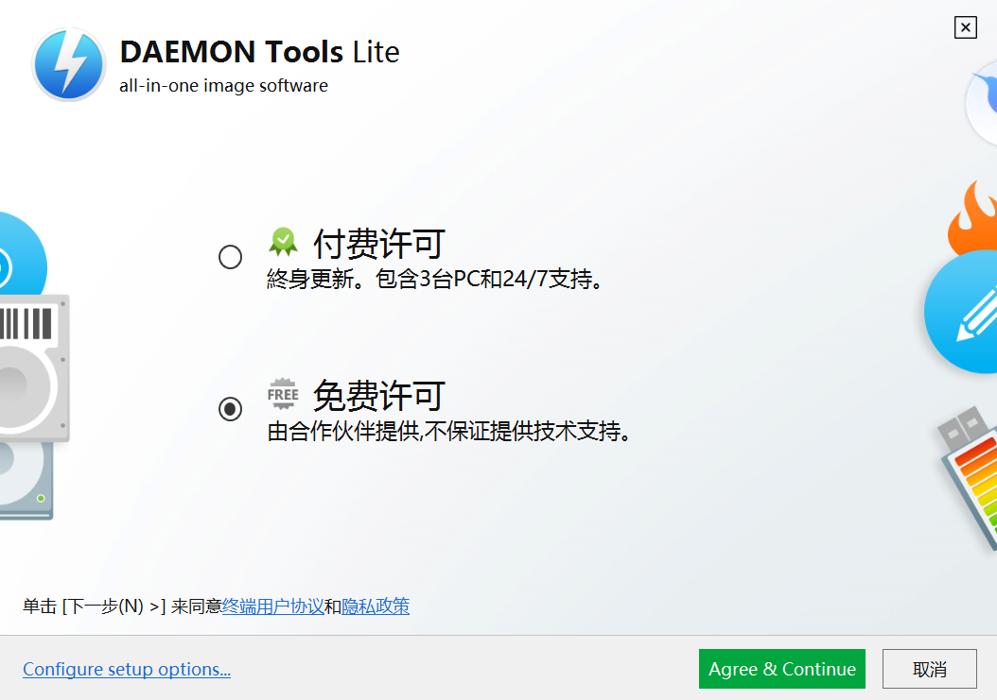Click the free license description 由合作伙伴提供 text
Viewport: 997px width, 700px height.
449,433
